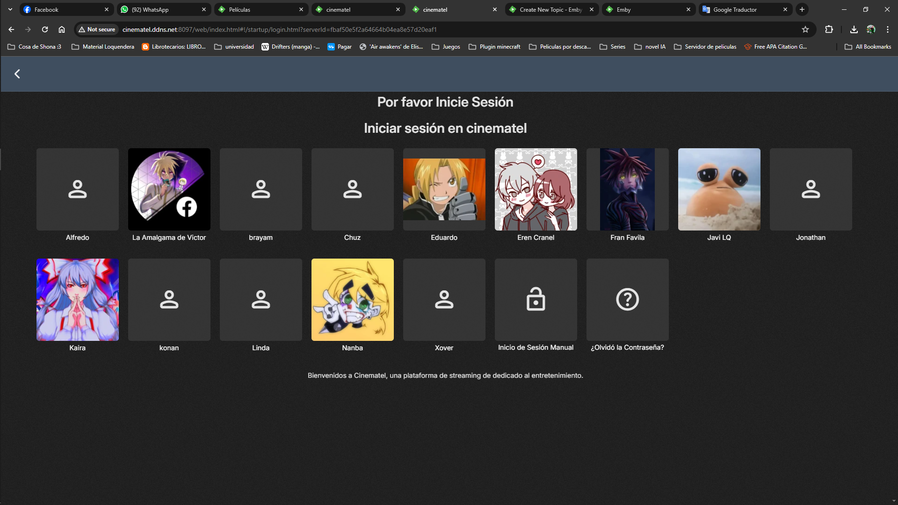This screenshot has width=898, height=505.
Task: Open the browser downloads icon
Action: pos(854,29)
